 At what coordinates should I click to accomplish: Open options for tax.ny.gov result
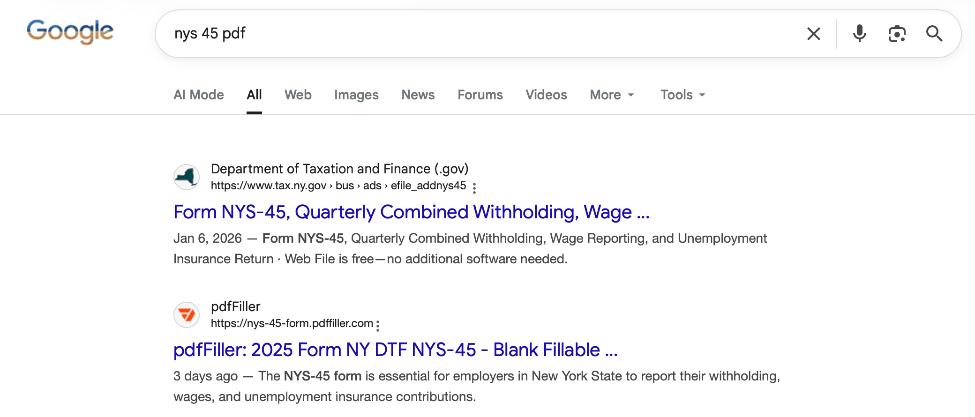click(474, 188)
